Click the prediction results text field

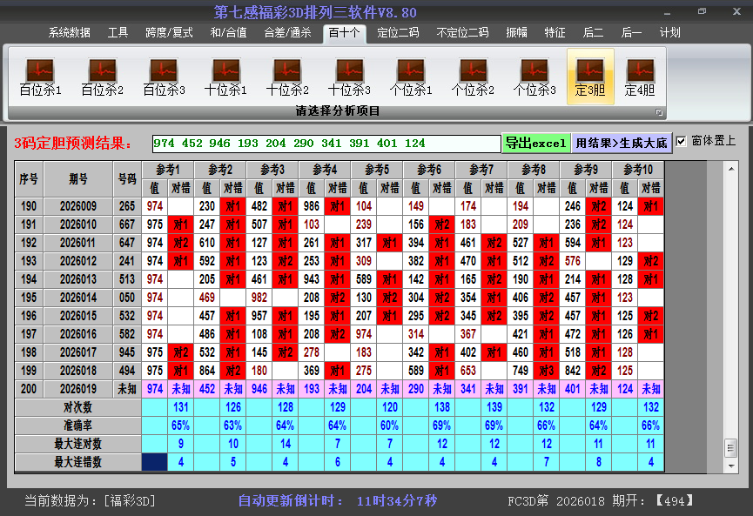326,143
